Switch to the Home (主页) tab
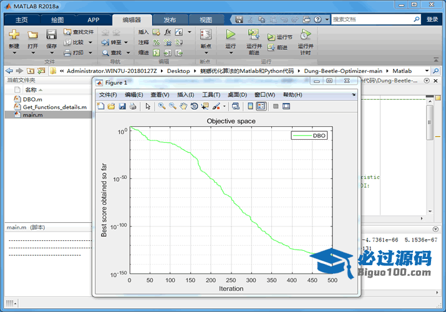This screenshot has height=312, width=446. (x=22, y=20)
